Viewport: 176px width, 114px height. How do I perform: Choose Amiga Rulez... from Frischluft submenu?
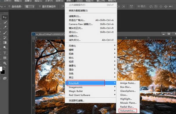[128, 83]
